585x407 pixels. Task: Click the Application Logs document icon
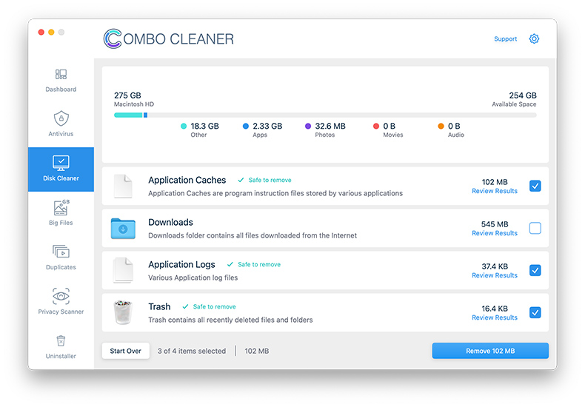(124, 270)
